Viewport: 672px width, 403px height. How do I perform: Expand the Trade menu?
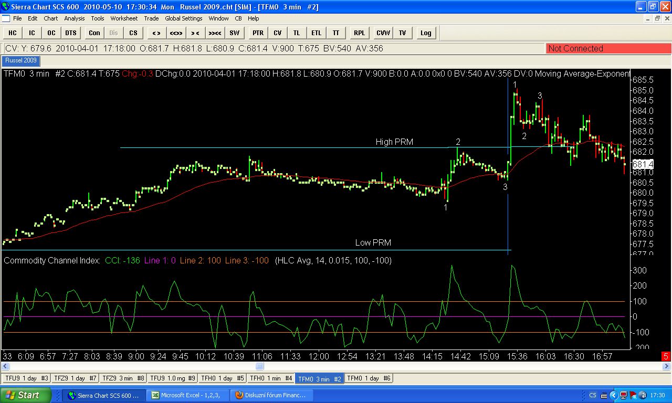151,18
